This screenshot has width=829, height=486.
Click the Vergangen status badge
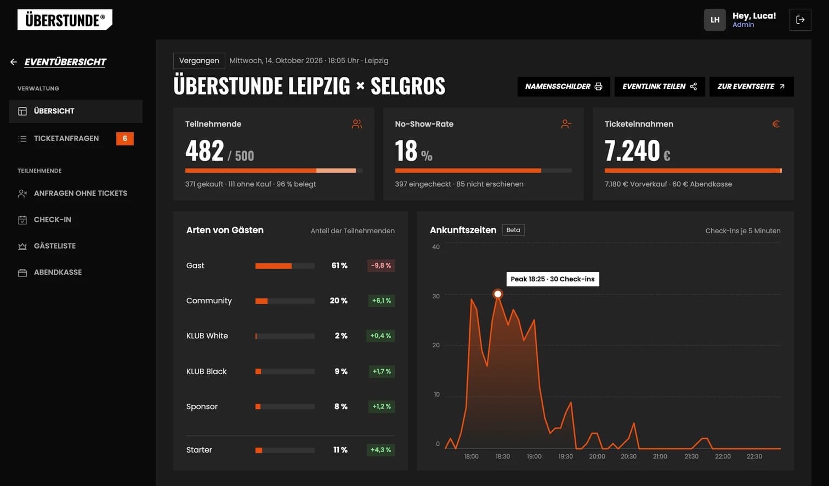pyautogui.click(x=199, y=61)
